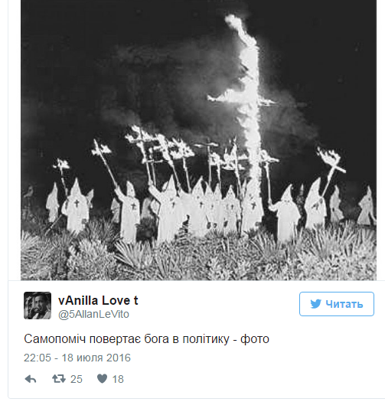Screen dimensions: 385x402
Task: Open the 18 июля 2016 date link
Action: pyautogui.click(x=96, y=358)
